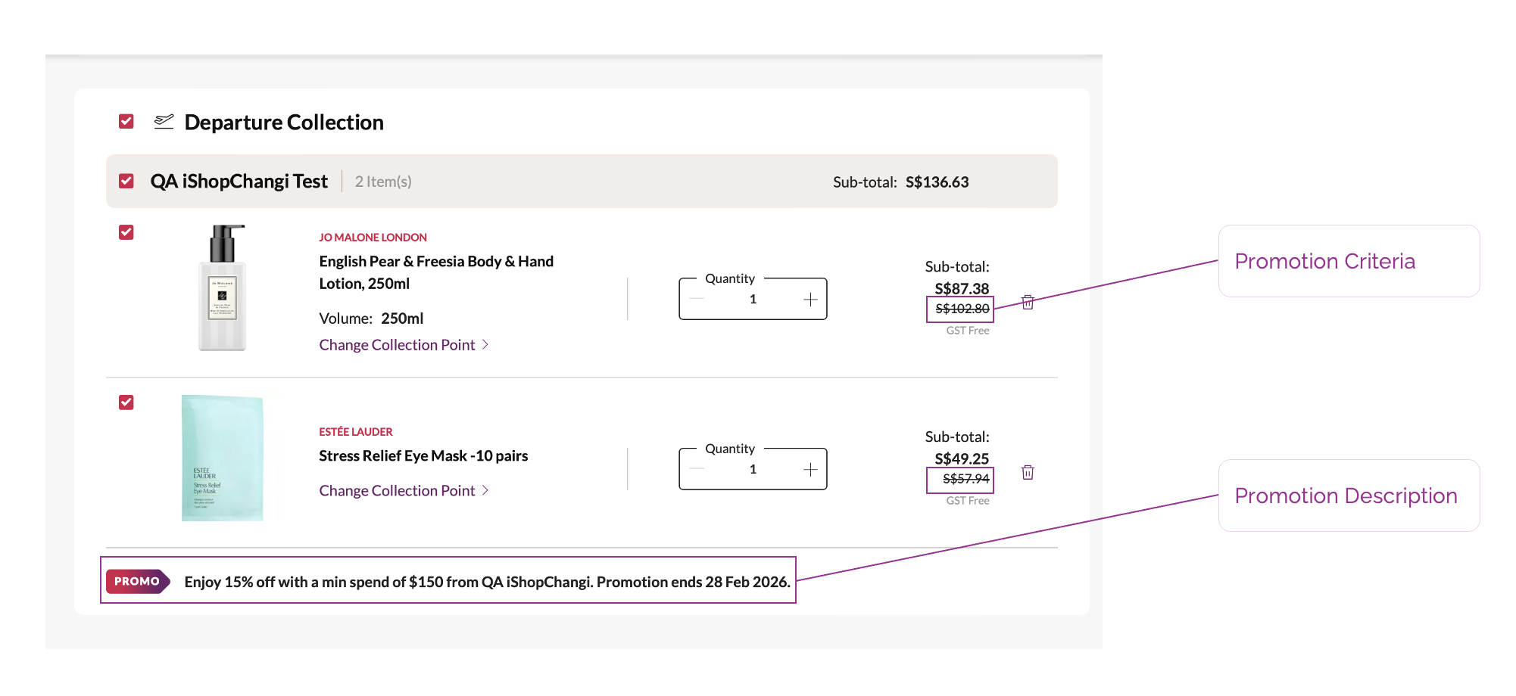Click the departure plane icon

click(x=164, y=122)
